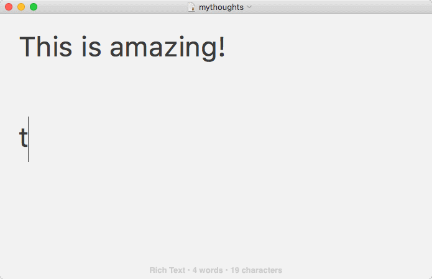Screen dimensions: 432x279
Task: Minimize the window using the yellow button
Action: click(21, 7)
